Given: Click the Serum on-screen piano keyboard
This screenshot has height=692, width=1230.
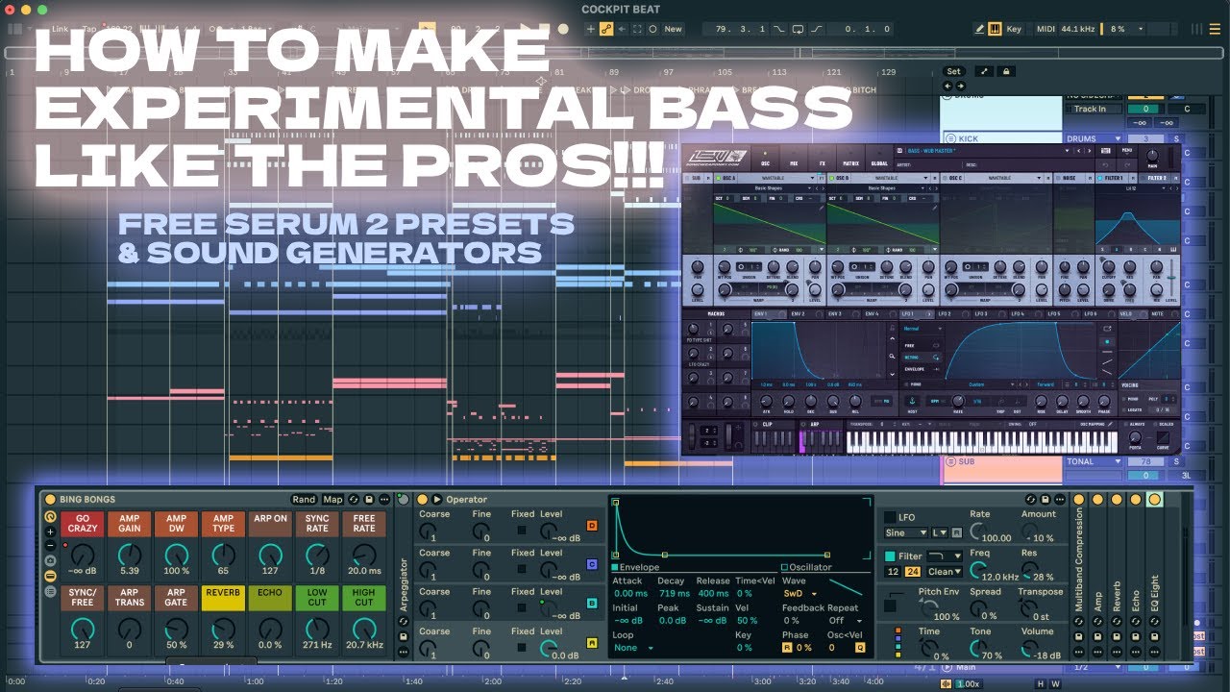Looking at the screenshot, I should (x=980, y=440).
